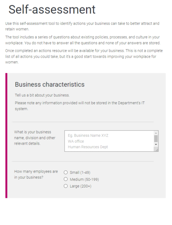Click the "Small (1-49)" label text
The width and height of the screenshot is (172, 225).
(80, 172)
